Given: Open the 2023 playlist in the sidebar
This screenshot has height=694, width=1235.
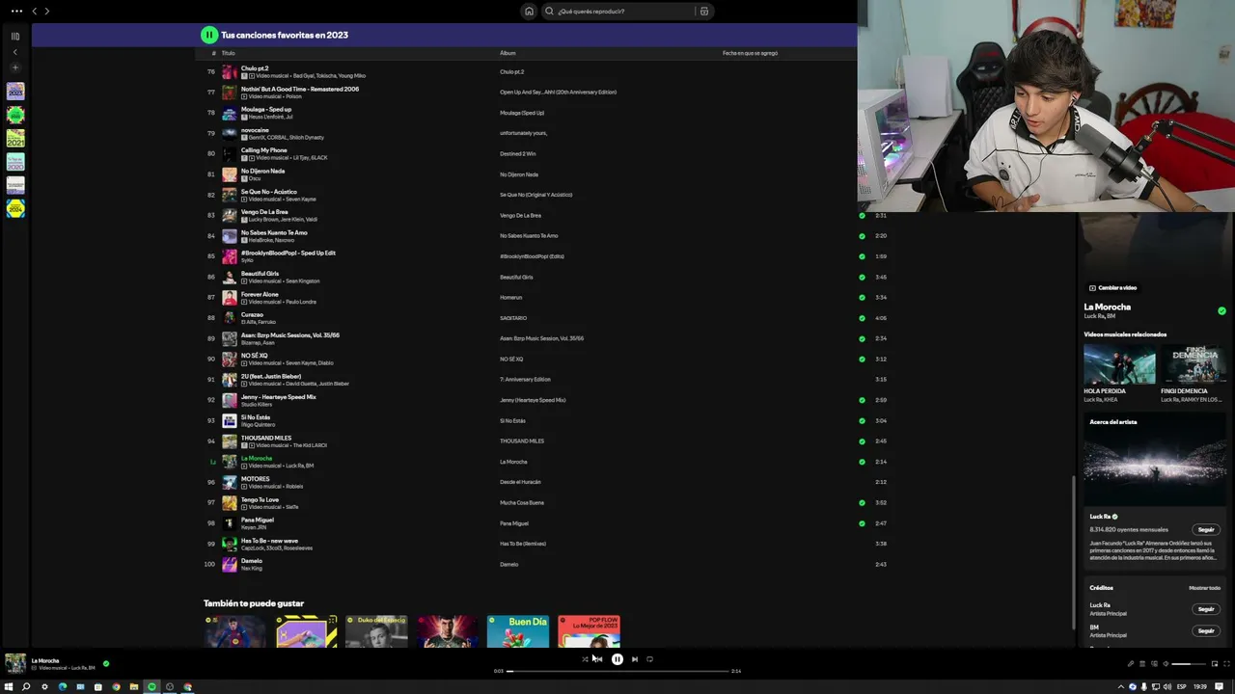Looking at the screenshot, I should coord(15,92).
